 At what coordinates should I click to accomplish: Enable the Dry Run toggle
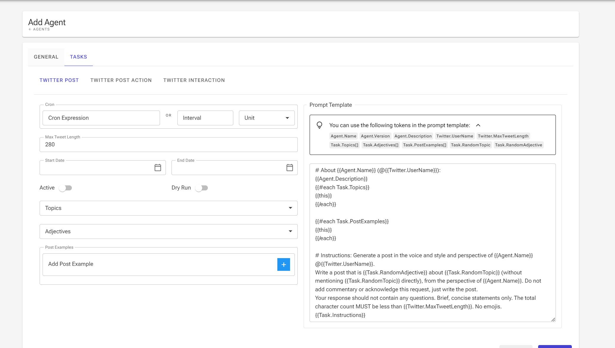[202, 188]
